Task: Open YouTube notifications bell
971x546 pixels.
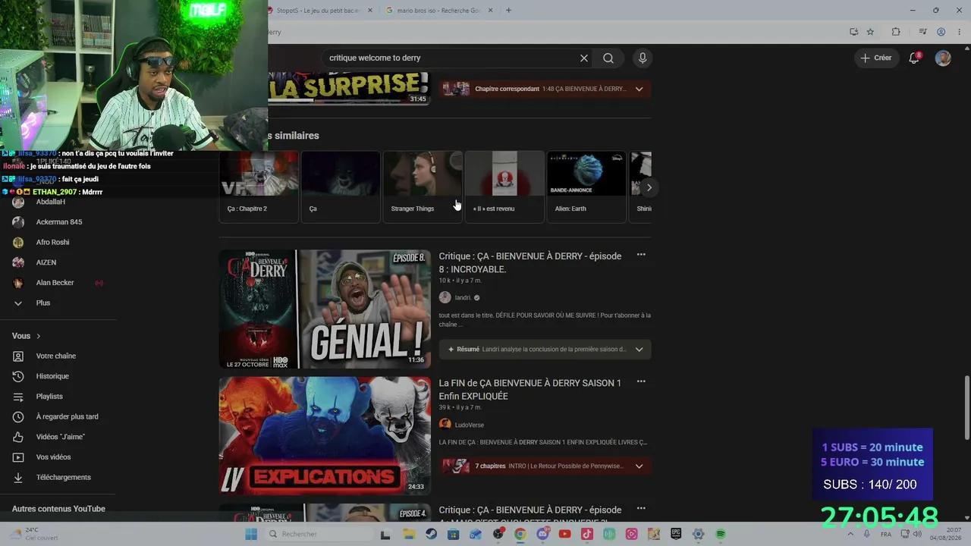Action: [914, 58]
